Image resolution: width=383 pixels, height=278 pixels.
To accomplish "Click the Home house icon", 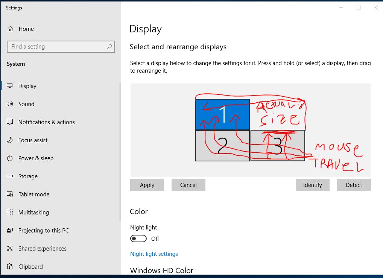I will click(x=10, y=29).
